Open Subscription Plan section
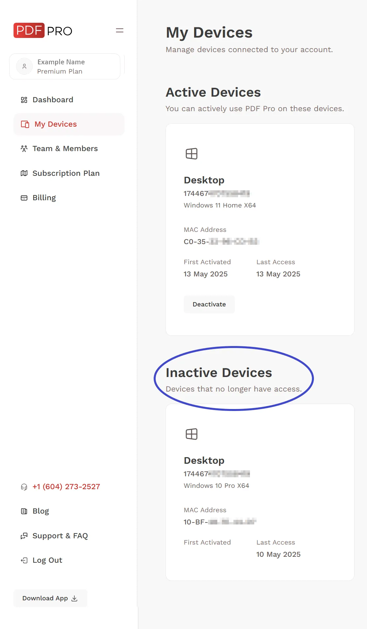 [x=69, y=173]
